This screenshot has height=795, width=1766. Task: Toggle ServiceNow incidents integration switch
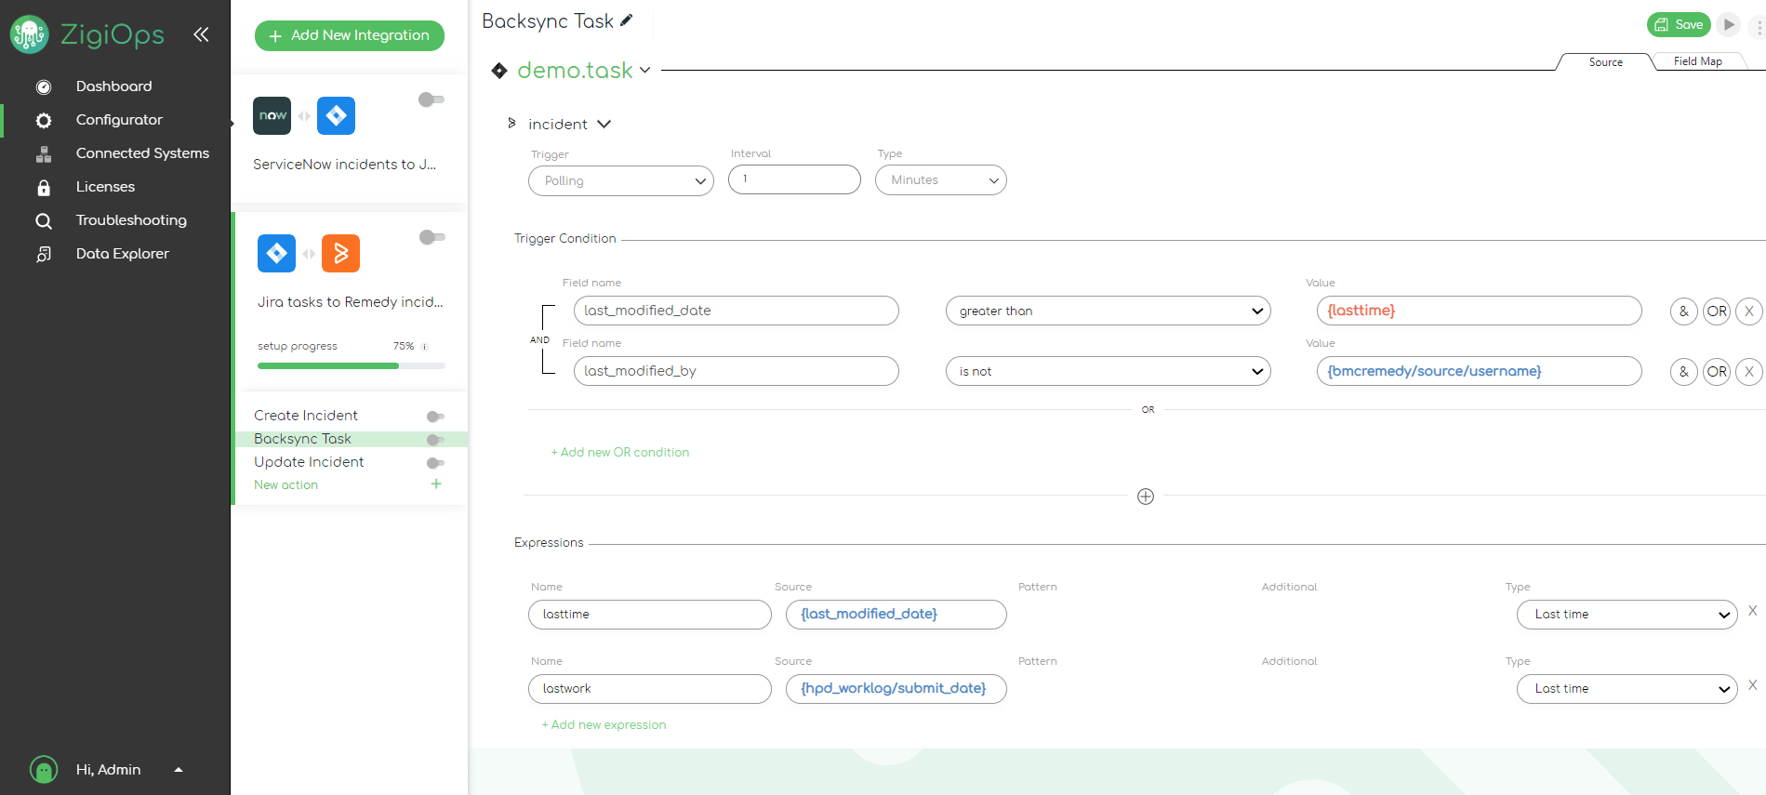[431, 99]
